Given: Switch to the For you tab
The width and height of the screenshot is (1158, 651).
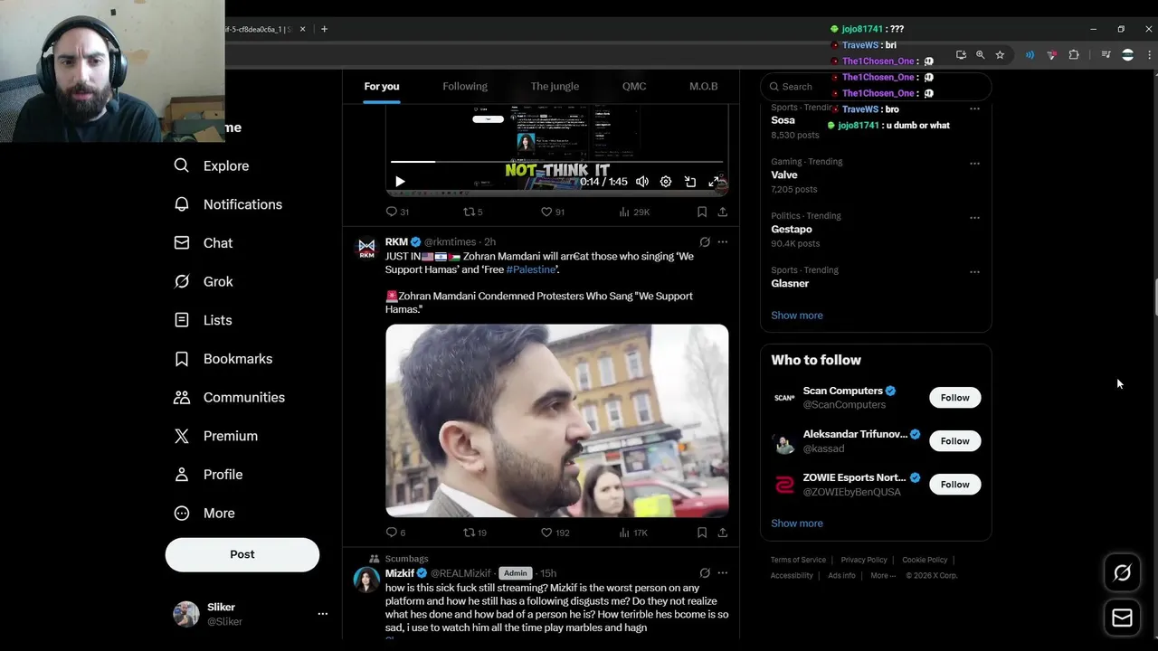Looking at the screenshot, I should (382, 87).
